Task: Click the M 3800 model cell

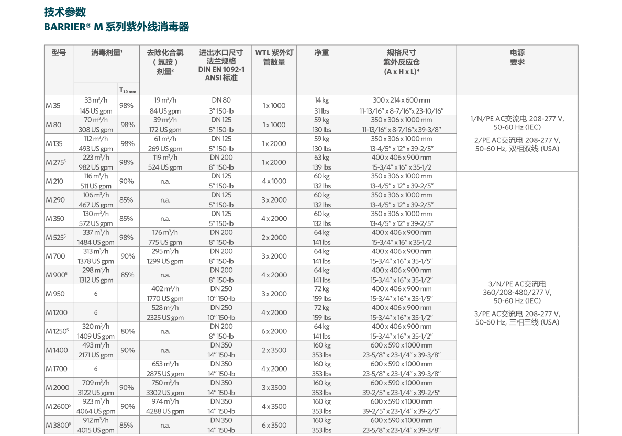Action: point(58,425)
